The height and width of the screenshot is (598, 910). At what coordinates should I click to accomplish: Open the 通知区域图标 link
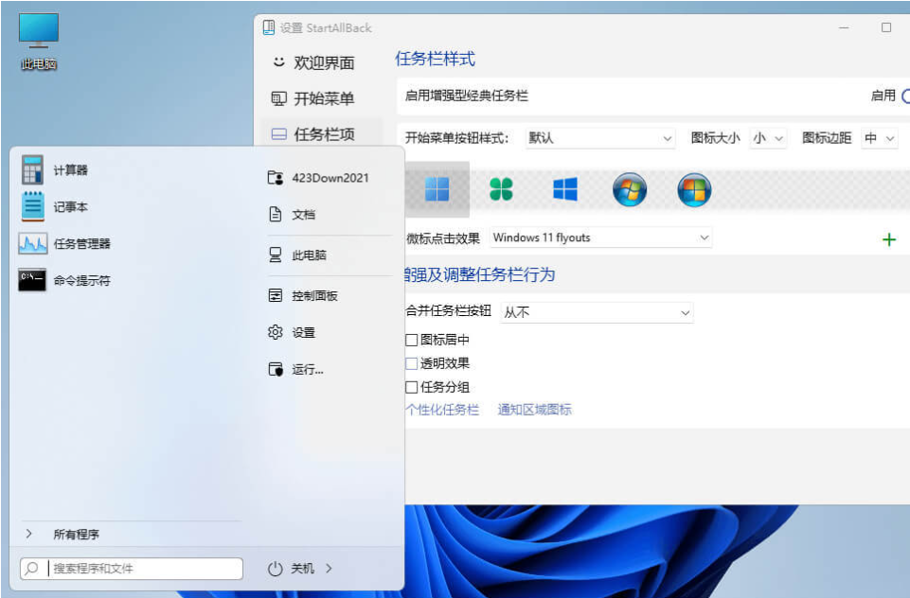coord(534,410)
